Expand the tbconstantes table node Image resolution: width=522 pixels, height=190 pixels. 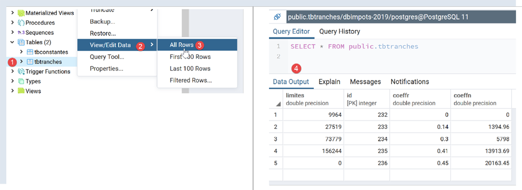pos(21,52)
